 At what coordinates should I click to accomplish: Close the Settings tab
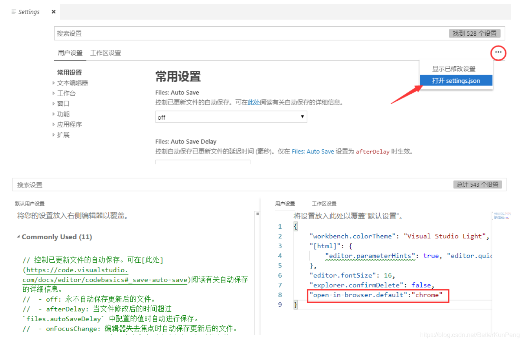(x=53, y=12)
